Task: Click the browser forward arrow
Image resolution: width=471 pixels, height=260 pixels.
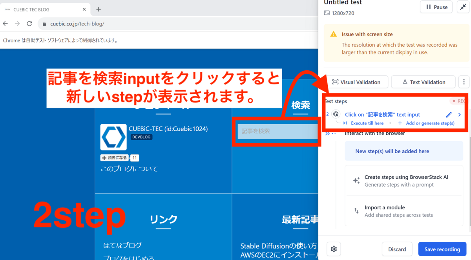Action: coord(17,24)
